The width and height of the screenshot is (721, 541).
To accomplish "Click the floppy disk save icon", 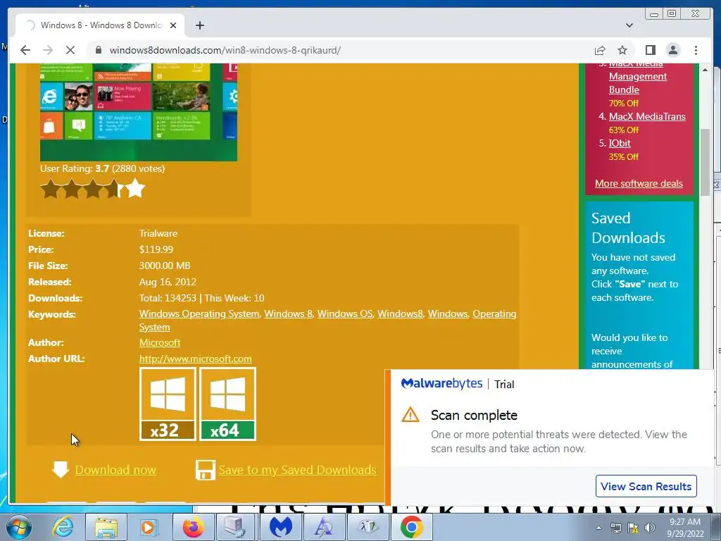I will pyautogui.click(x=205, y=470).
